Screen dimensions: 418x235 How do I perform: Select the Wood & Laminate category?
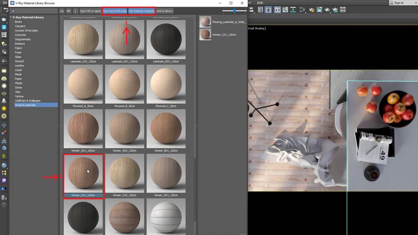click(x=25, y=105)
